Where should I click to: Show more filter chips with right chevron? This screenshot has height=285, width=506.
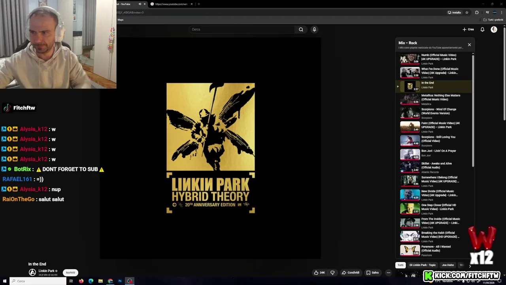(470, 266)
